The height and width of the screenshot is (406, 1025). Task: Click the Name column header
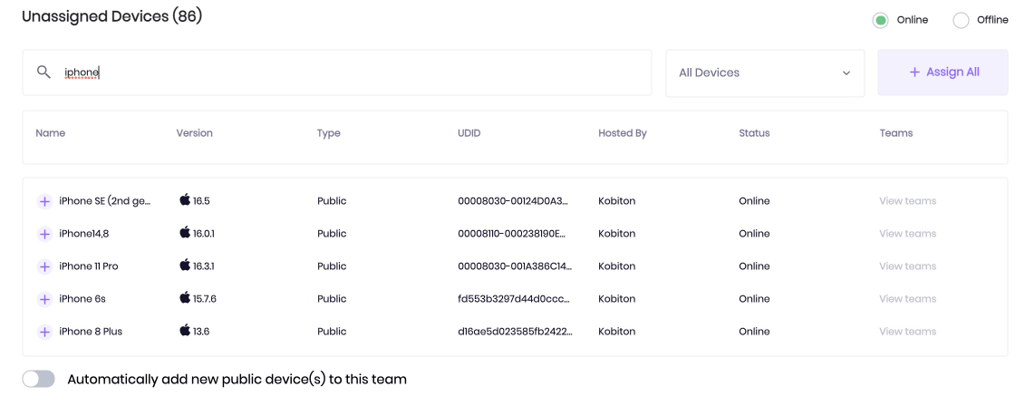[51, 133]
